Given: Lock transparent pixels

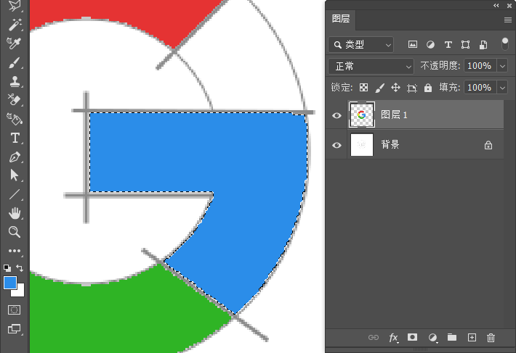Looking at the screenshot, I should tap(363, 88).
